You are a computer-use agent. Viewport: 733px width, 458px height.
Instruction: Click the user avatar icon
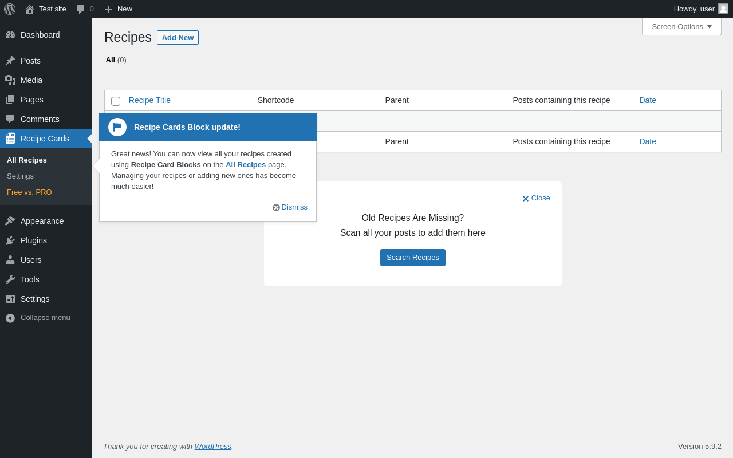[723, 9]
